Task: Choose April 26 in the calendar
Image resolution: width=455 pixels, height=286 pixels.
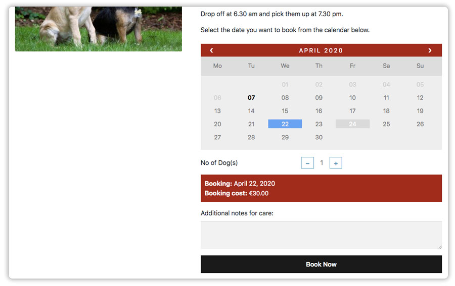Action: tap(420, 124)
